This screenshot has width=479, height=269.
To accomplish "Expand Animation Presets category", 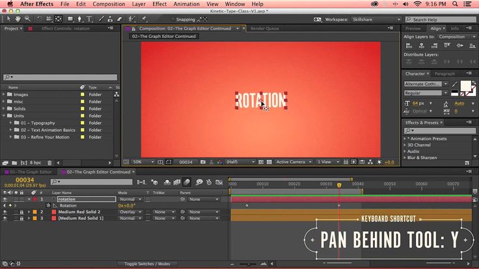I will click(x=405, y=139).
